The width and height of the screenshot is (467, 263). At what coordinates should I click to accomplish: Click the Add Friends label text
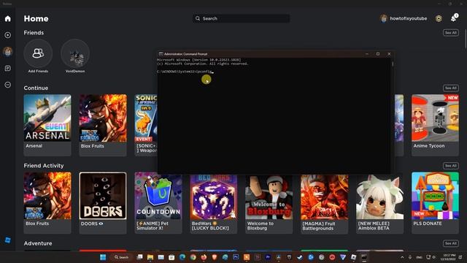click(38, 72)
